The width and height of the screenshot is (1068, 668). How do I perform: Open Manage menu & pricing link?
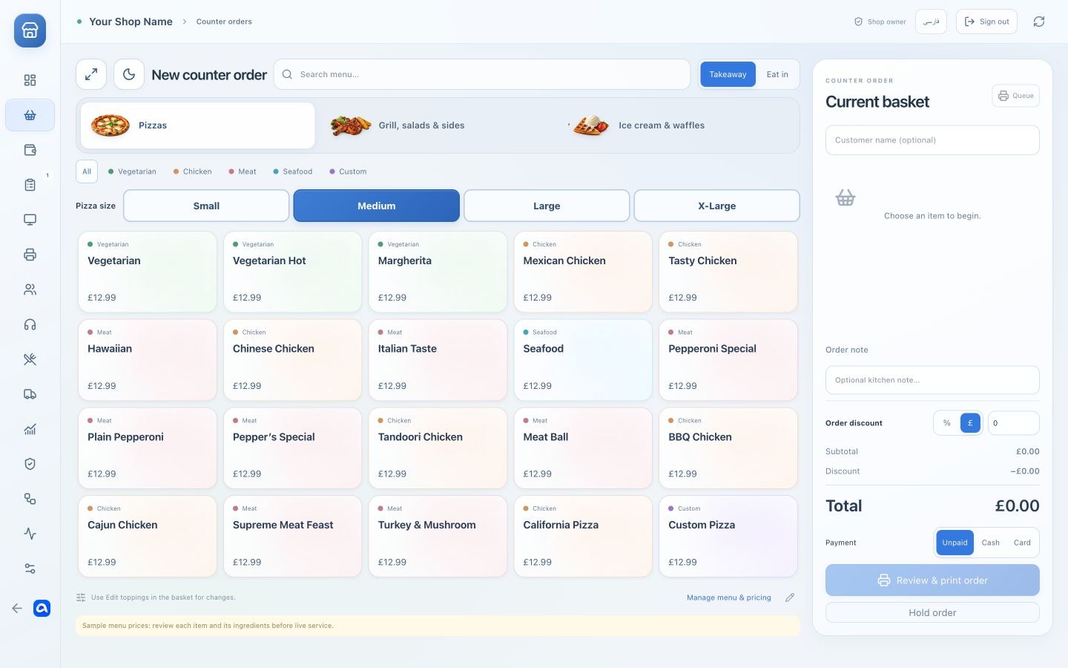pyautogui.click(x=728, y=597)
